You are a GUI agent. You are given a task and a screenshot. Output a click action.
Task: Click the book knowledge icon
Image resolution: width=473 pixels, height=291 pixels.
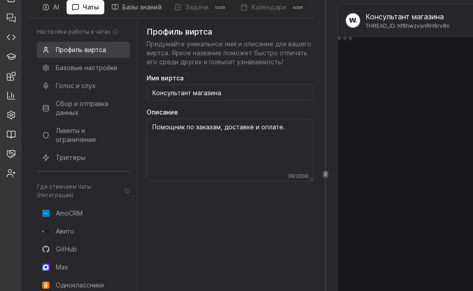(11, 134)
